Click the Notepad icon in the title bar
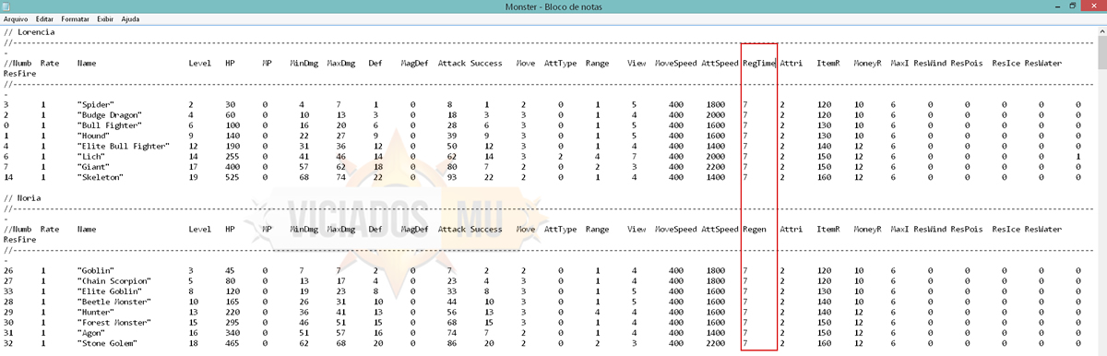The image size is (1107, 356). point(7,6)
